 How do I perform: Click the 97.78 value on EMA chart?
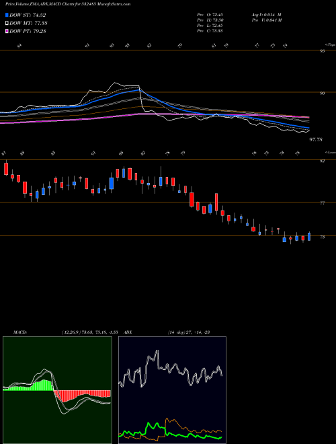(316, 140)
